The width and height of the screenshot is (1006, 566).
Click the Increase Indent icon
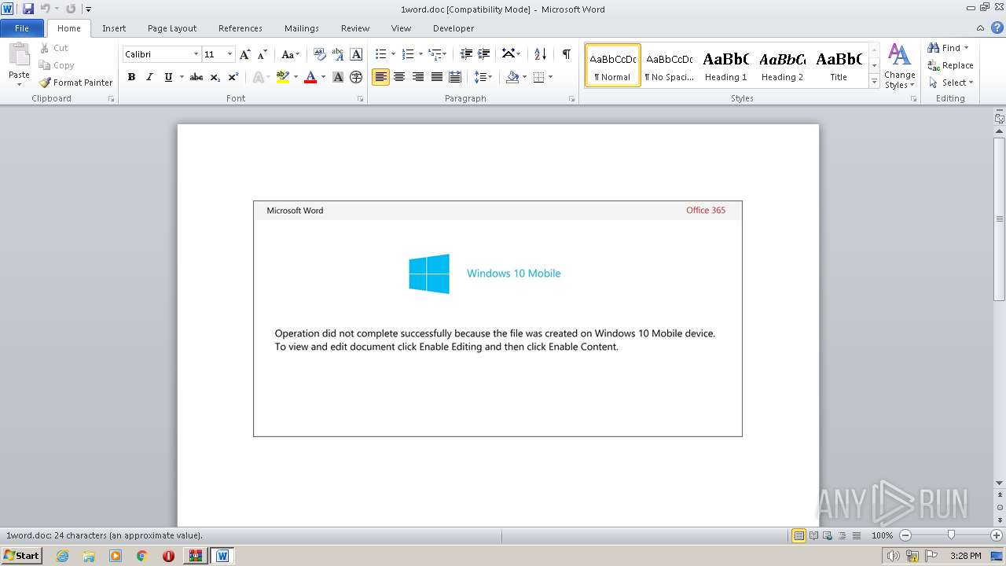(484, 54)
